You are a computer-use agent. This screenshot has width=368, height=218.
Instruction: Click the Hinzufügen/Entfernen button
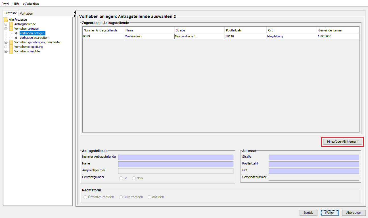tap(342, 141)
